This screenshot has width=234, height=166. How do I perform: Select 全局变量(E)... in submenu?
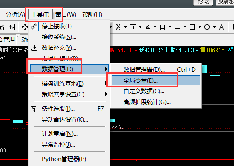pos(156,80)
